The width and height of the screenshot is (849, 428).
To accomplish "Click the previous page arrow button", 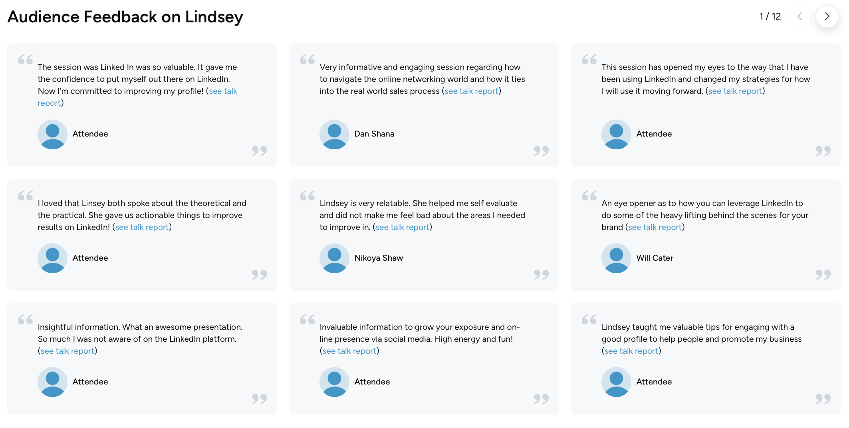I will pyautogui.click(x=799, y=16).
